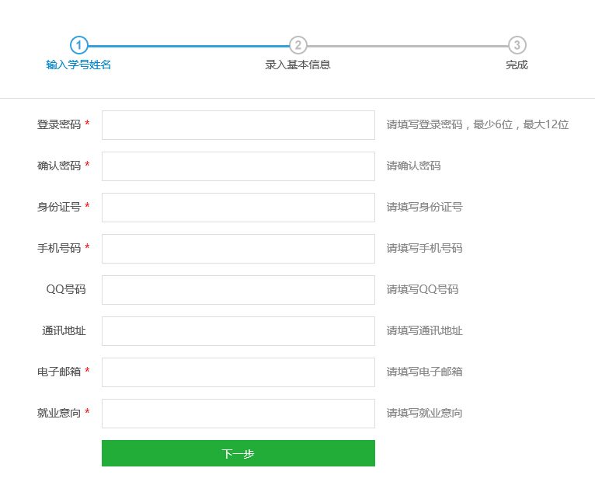The height and width of the screenshot is (482, 595).
Task: Select the 通讯地址 input field
Action: pos(238,331)
